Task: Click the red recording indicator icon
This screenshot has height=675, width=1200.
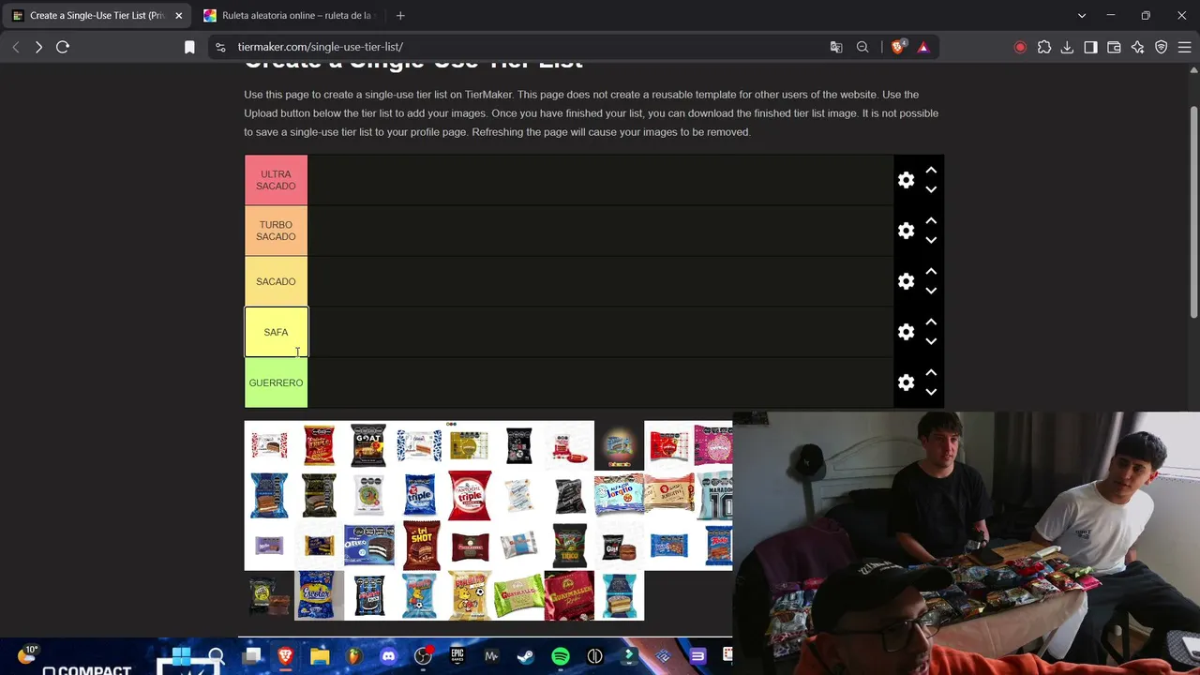Action: click(x=1020, y=47)
